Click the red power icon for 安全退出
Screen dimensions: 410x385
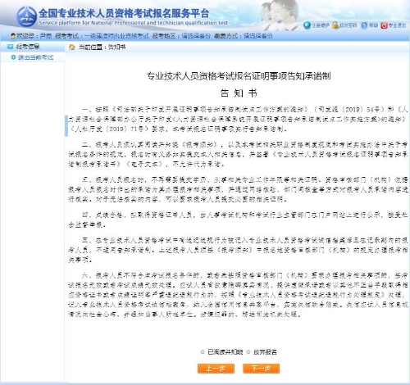pos(384,25)
